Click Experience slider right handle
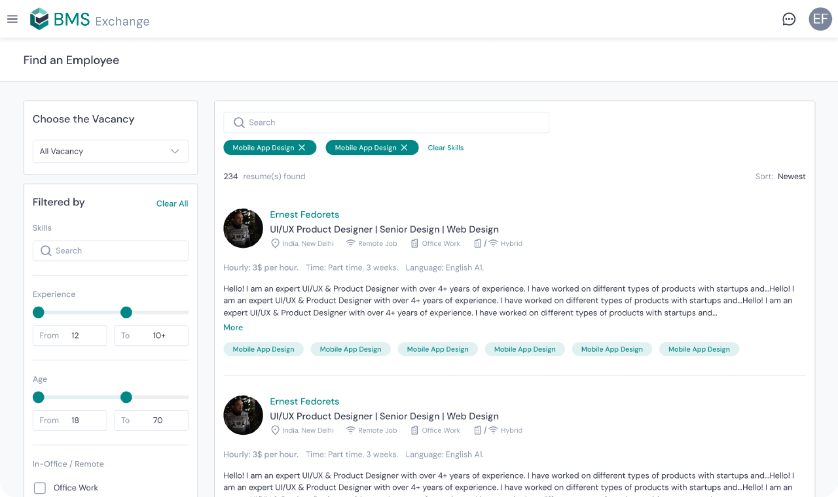838x497 pixels. click(126, 312)
